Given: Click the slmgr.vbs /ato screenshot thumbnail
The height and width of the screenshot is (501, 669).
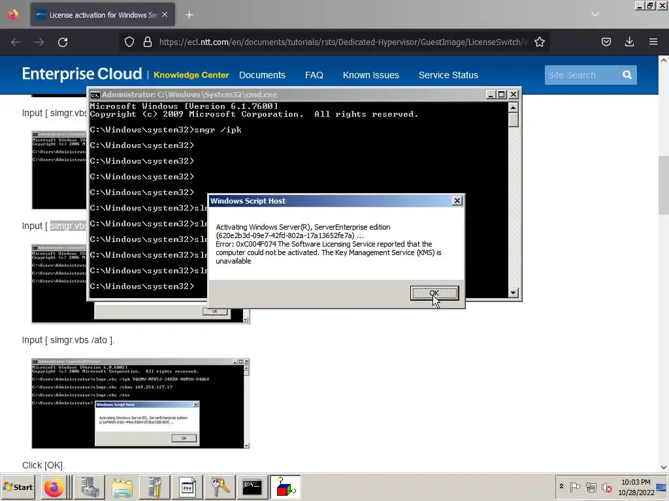Looking at the screenshot, I should [x=140, y=403].
